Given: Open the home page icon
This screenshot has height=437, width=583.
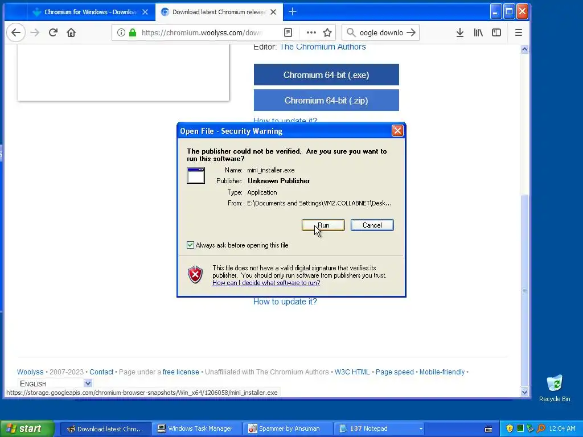Looking at the screenshot, I should [x=71, y=32].
